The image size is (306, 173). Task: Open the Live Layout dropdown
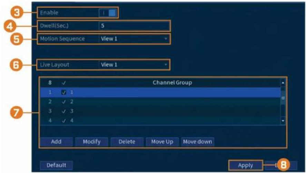click(134, 65)
